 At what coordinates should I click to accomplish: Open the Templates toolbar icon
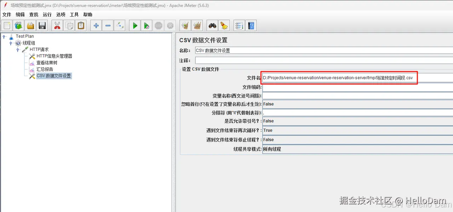click(x=19, y=25)
